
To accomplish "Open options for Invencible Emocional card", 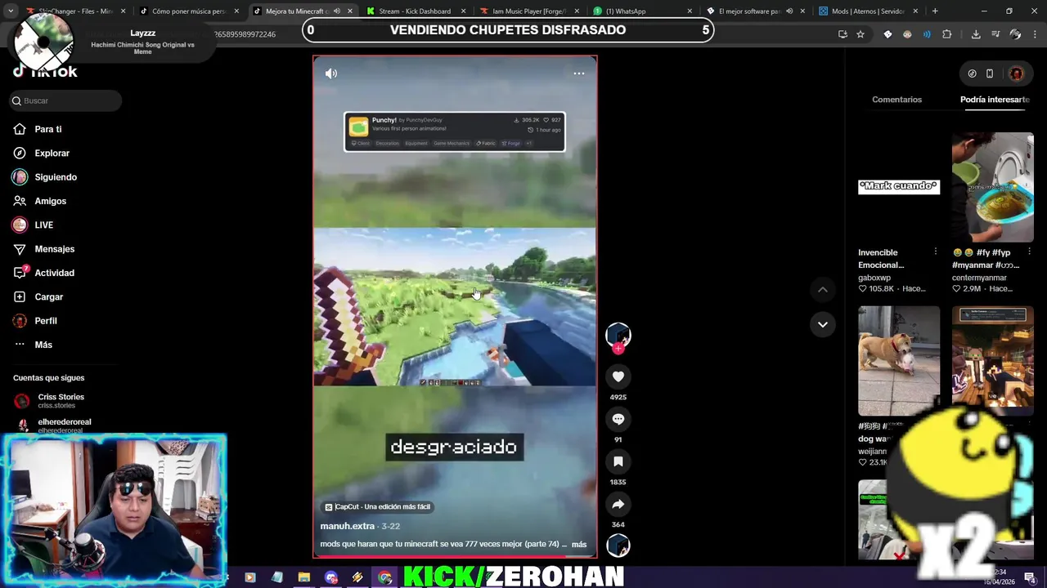I will point(935,252).
